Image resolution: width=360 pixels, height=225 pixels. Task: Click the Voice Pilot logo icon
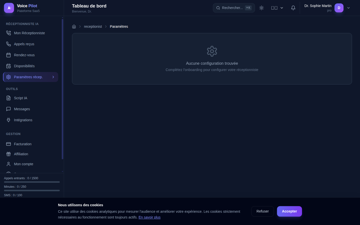click(x=9, y=8)
